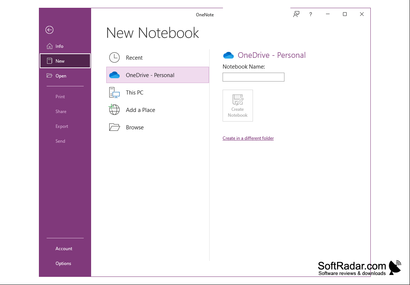
Task: Minimize the OneNote window
Action: click(328, 14)
